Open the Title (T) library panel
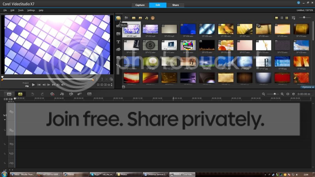This screenshot has width=315, height=177. [118, 42]
